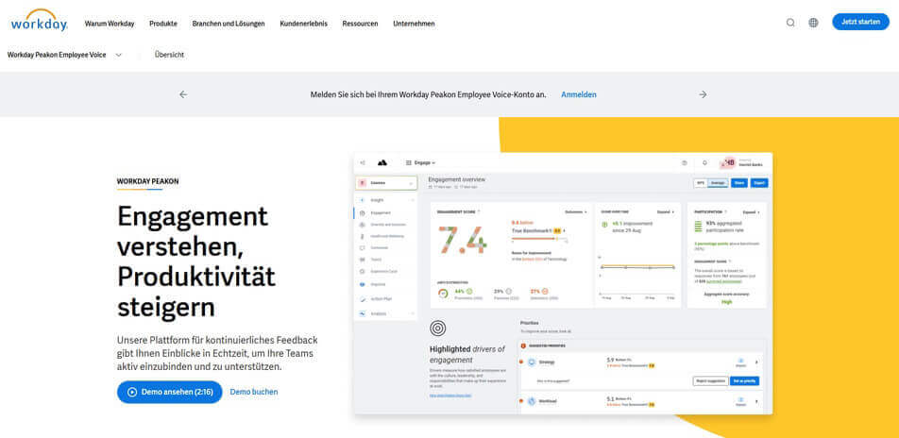Open the site search magnifier icon
This screenshot has width=899, height=438.
click(x=790, y=23)
